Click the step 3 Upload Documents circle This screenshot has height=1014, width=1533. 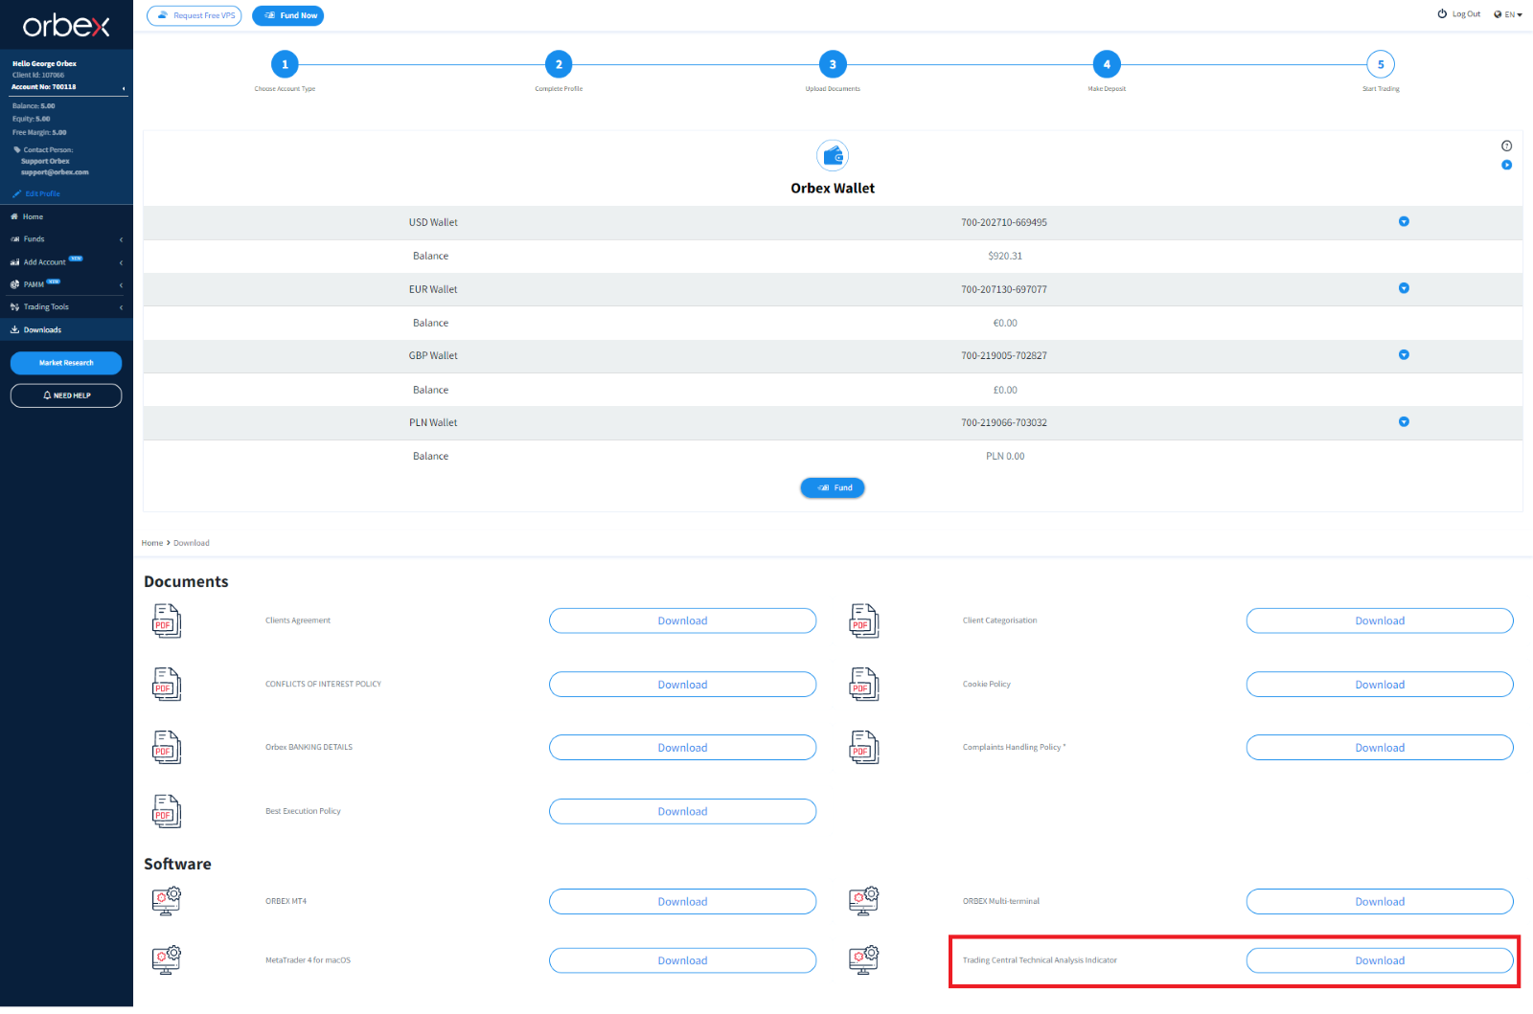[x=833, y=64]
